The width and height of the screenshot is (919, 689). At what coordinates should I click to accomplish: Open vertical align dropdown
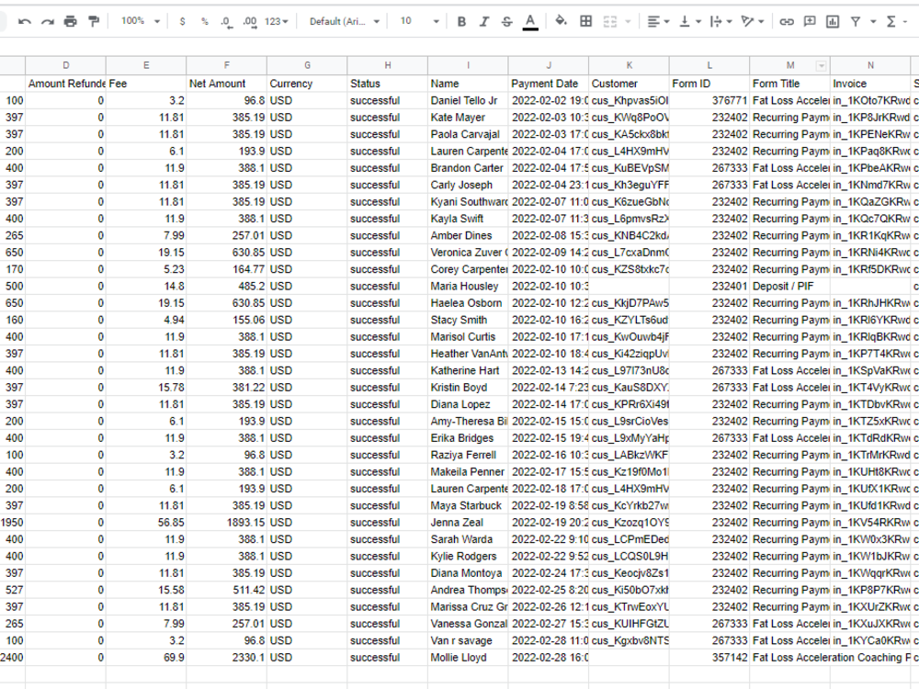(x=689, y=22)
